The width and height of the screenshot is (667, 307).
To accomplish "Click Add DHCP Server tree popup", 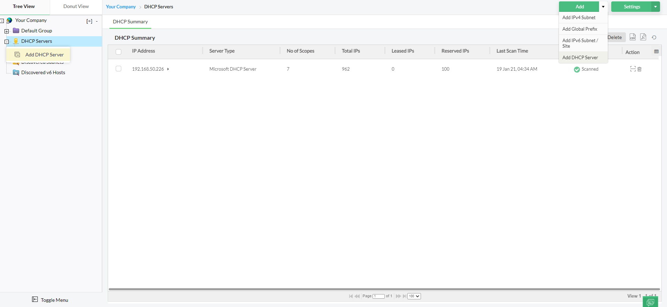I will click(38, 55).
